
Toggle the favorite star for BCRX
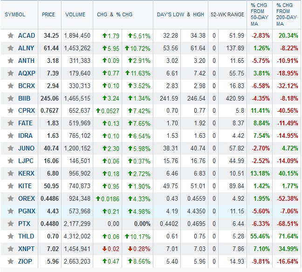tap(11, 86)
